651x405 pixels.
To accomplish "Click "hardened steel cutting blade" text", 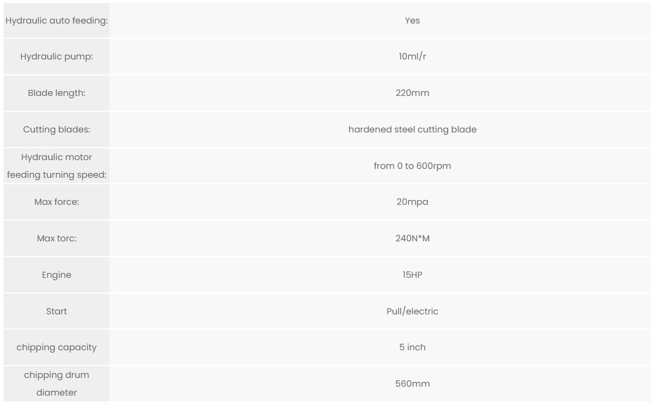I will pyautogui.click(x=412, y=130).
